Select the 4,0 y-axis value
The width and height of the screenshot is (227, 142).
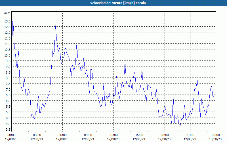pyautogui.click(x=8, y=124)
